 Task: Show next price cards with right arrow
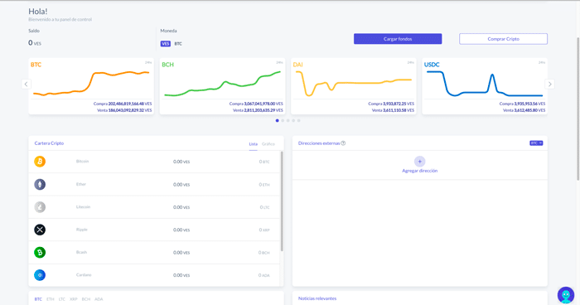coord(549,85)
